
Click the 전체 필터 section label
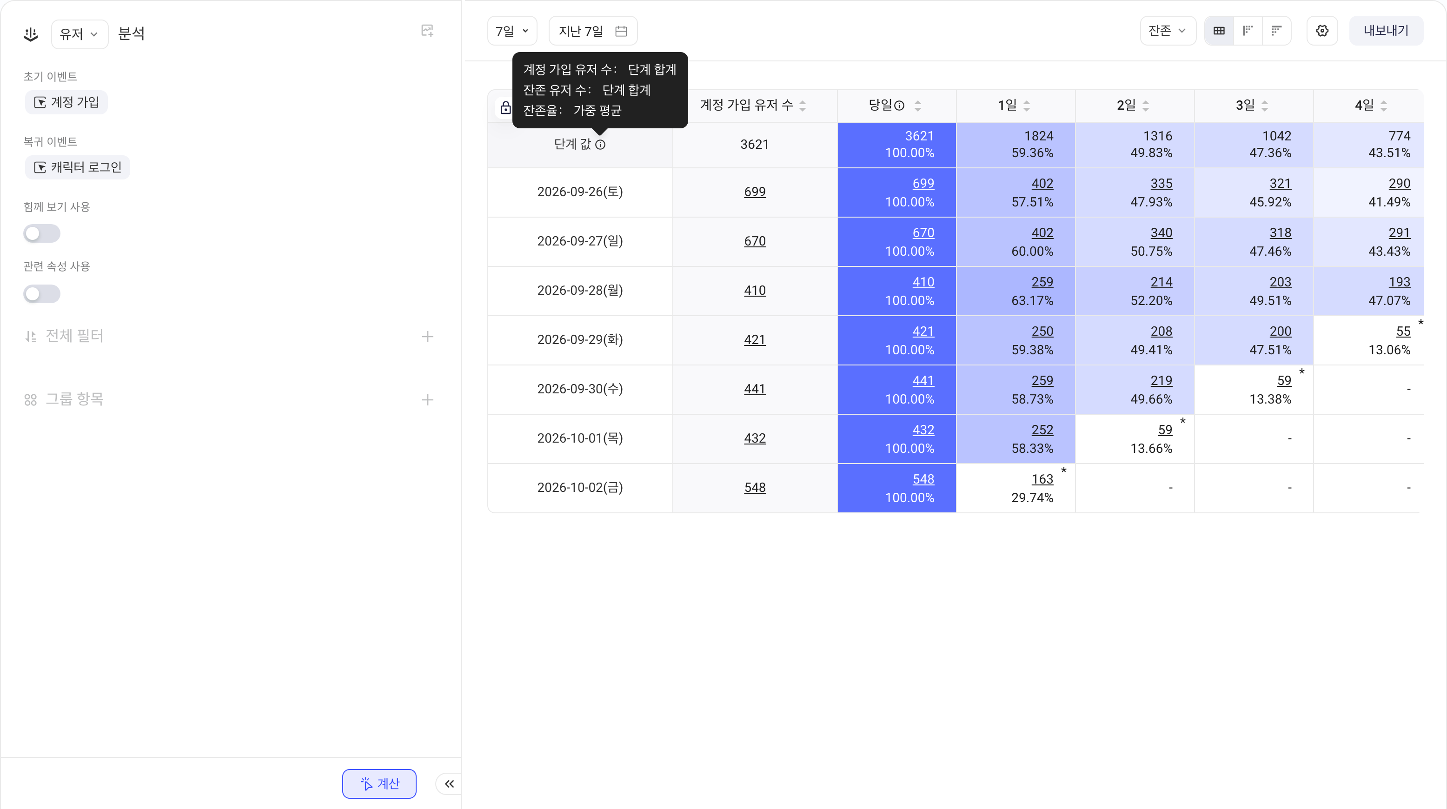point(74,336)
